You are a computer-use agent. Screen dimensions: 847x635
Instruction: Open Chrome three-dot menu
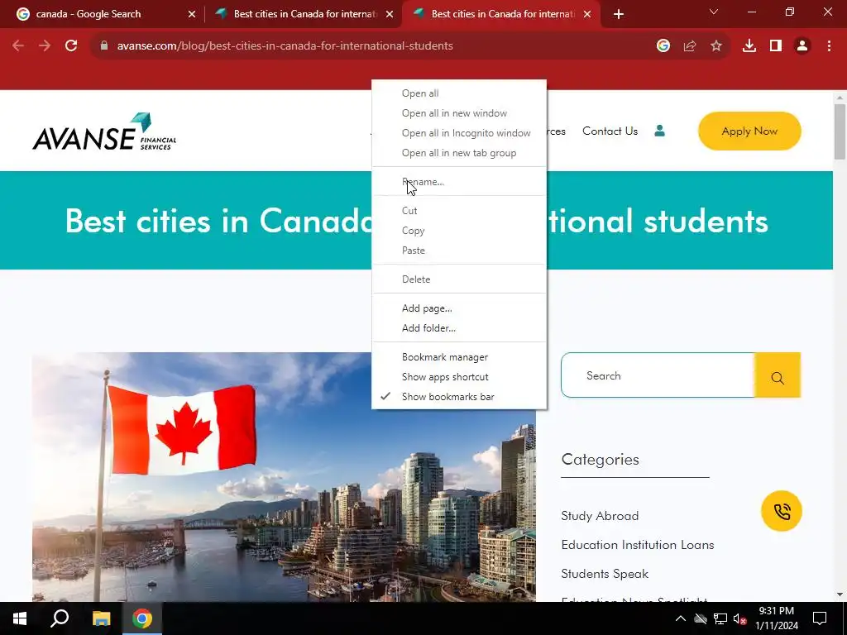[x=829, y=46]
